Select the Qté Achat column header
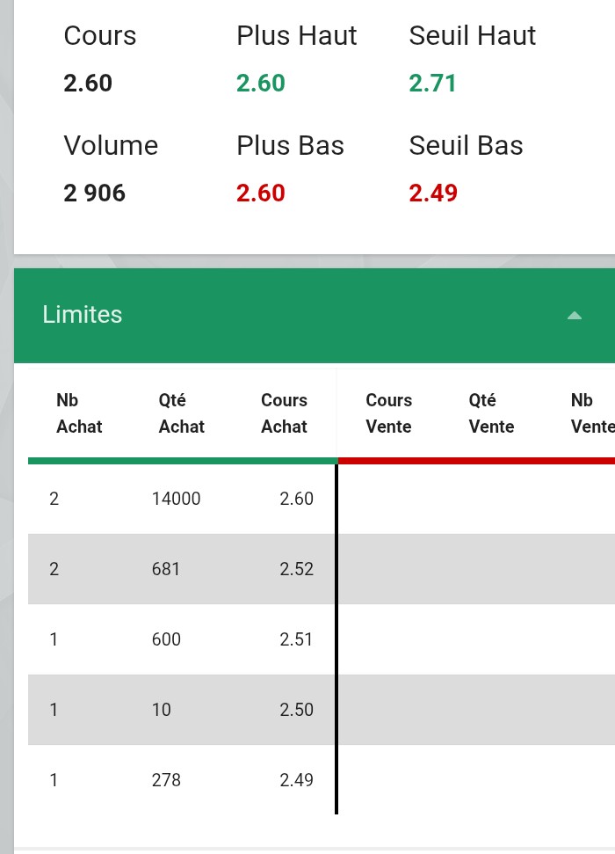615x854 pixels. click(x=181, y=413)
